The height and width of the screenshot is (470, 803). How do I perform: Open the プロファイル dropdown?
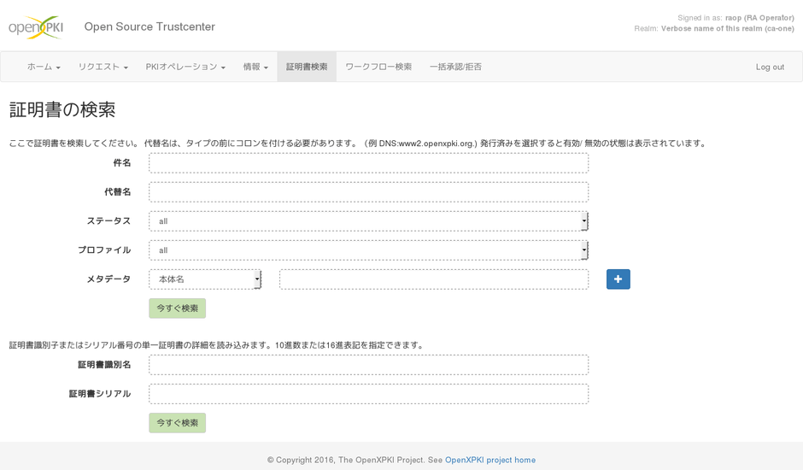point(368,250)
